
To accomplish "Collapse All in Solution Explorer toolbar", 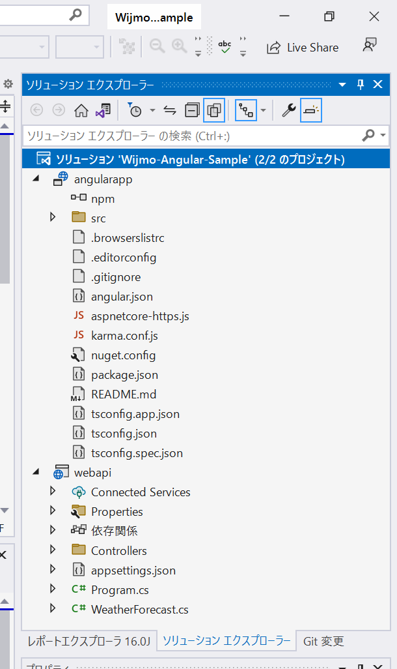I will click(x=192, y=110).
